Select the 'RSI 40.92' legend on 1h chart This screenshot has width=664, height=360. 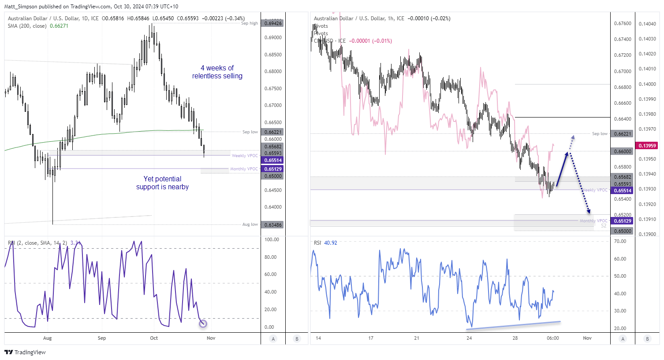click(x=325, y=243)
